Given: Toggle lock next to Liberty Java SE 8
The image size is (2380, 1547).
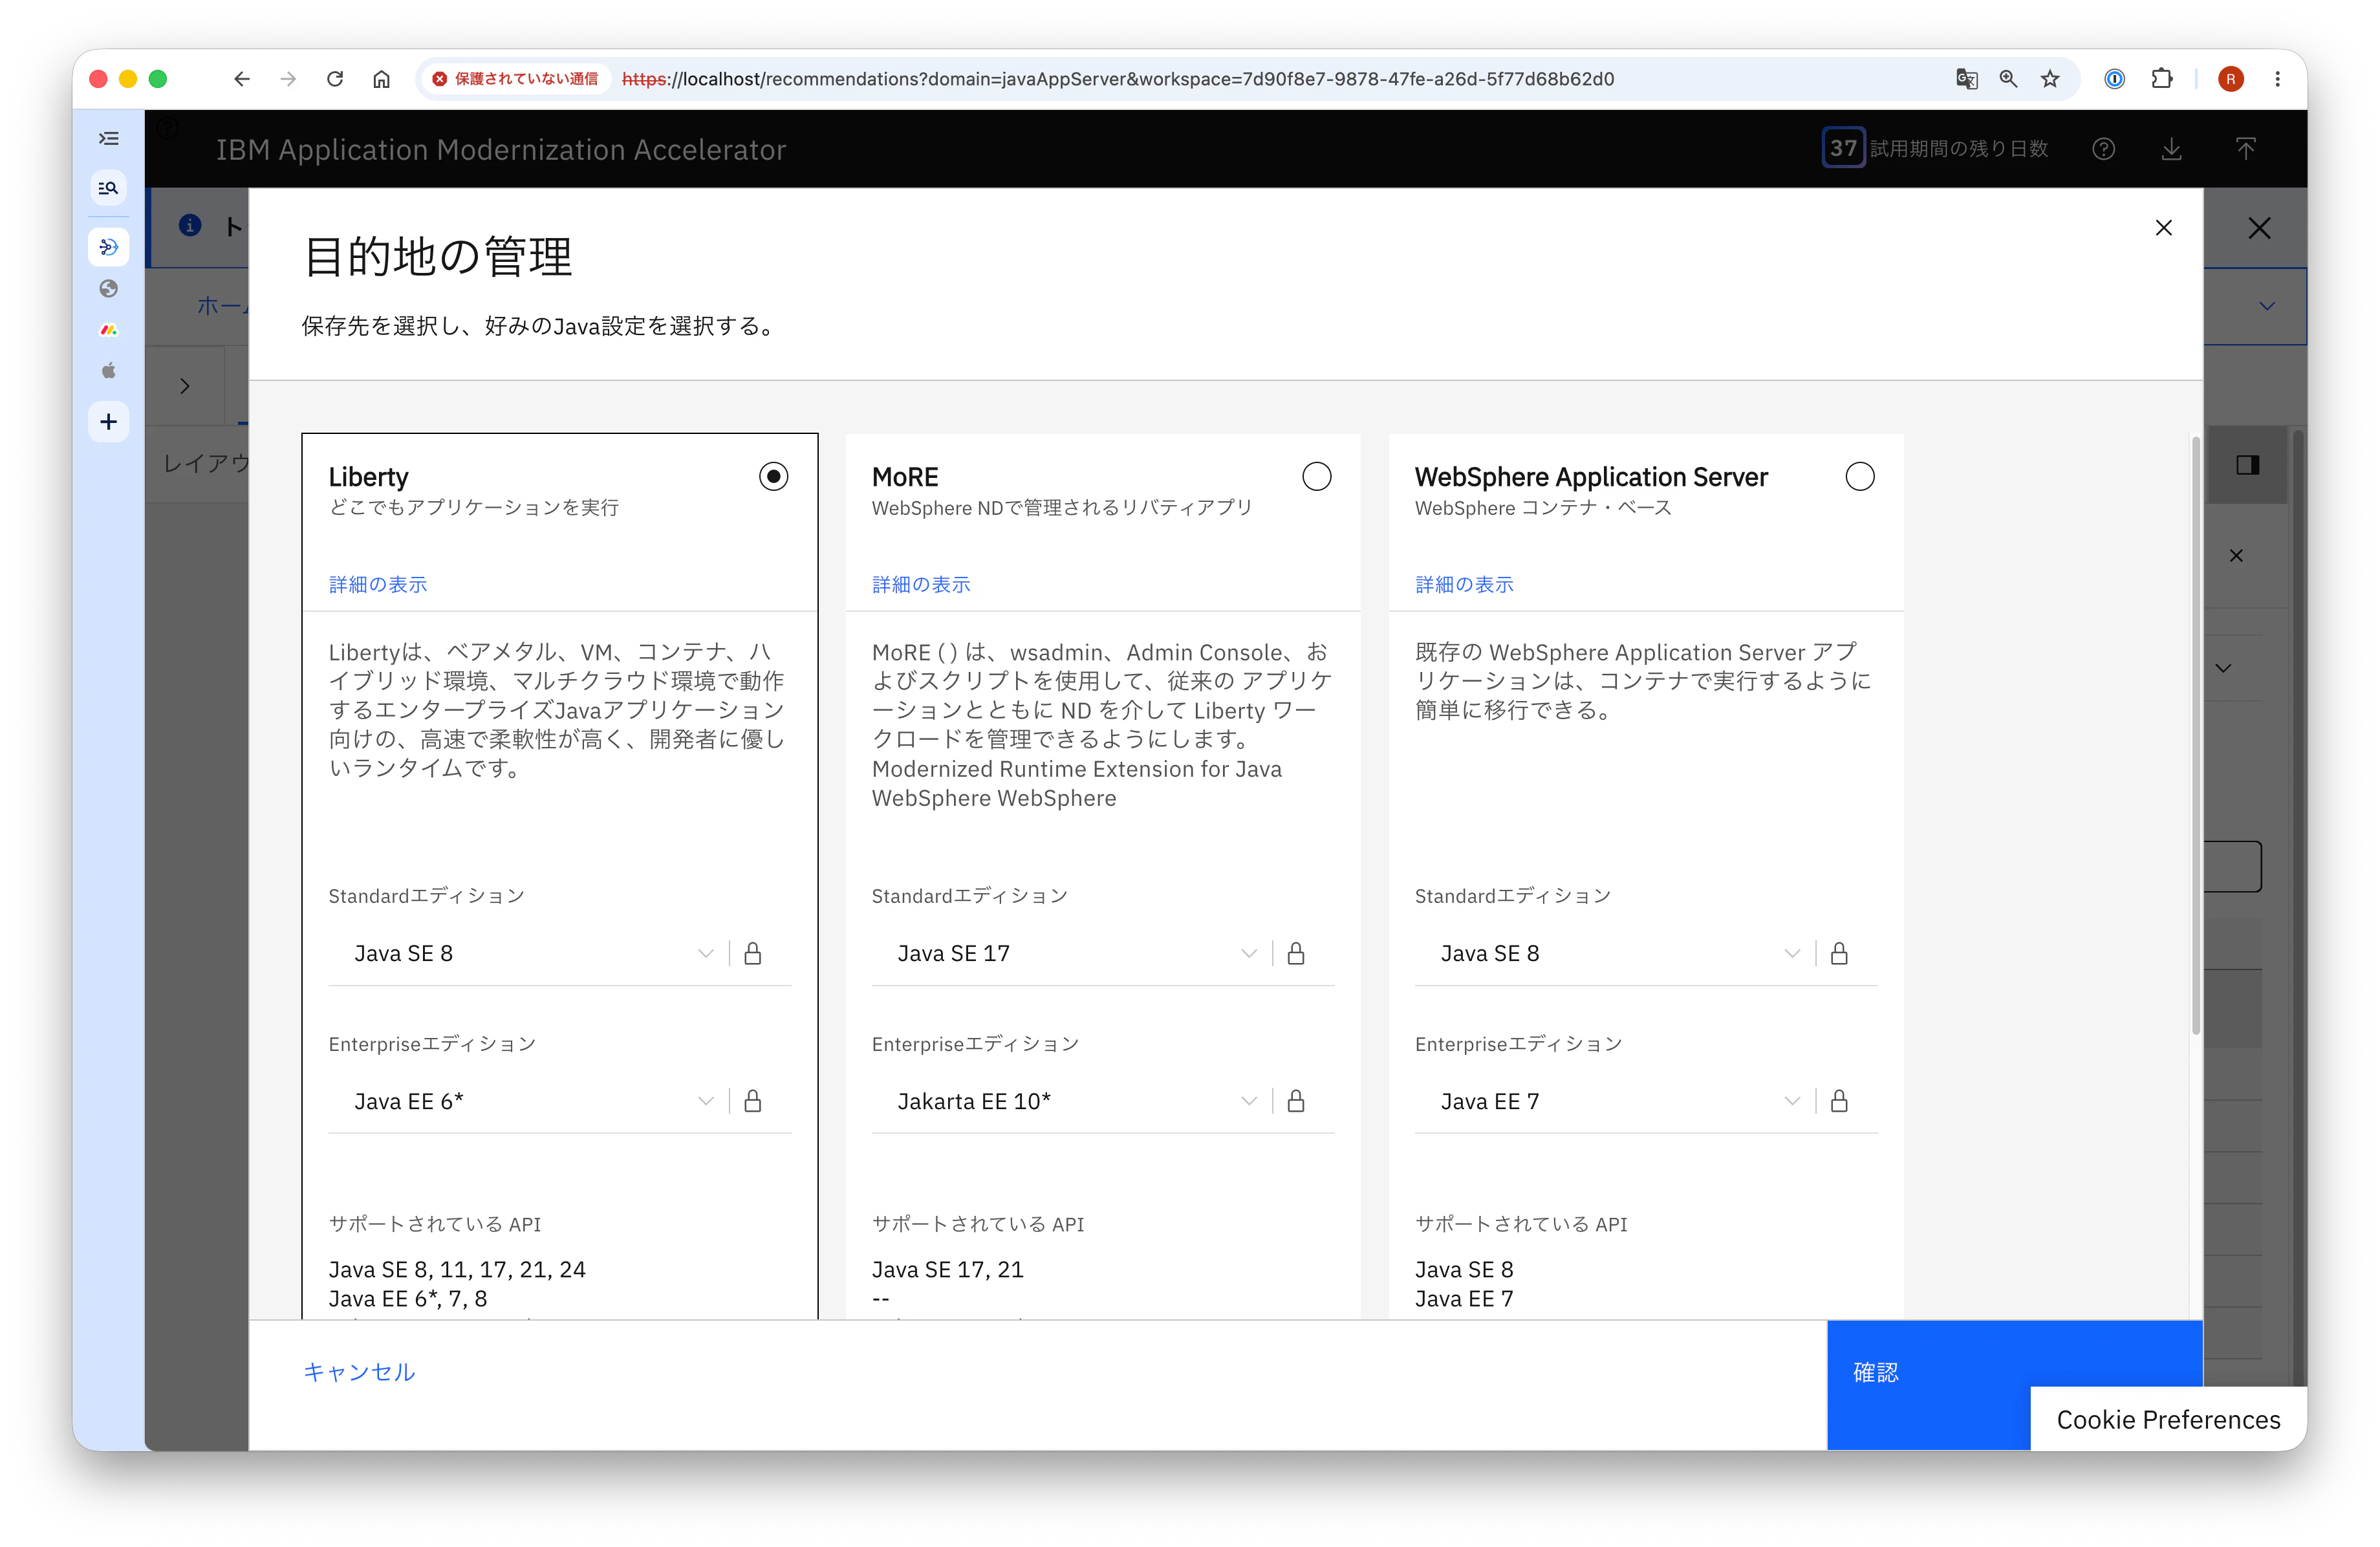Looking at the screenshot, I should 753,953.
